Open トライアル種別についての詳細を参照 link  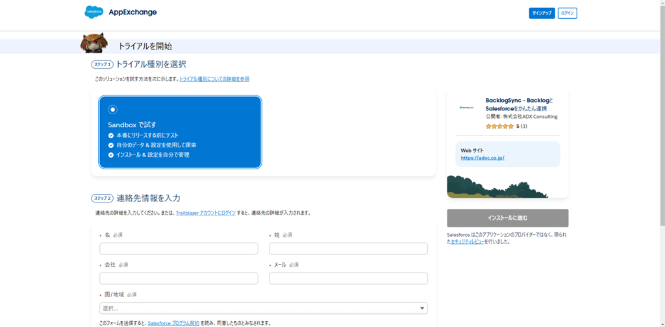pyautogui.click(x=214, y=79)
